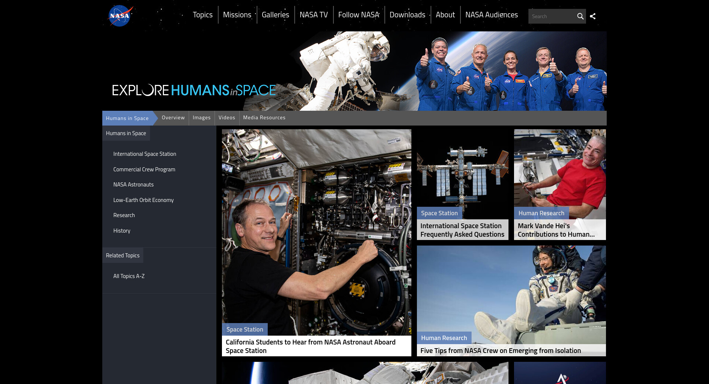The width and height of the screenshot is (709, 384).
Task: Open All Topics A-Z link
Action: point(129,276)
